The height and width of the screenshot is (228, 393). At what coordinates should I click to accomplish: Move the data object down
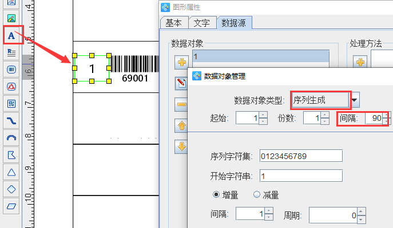click(181, 146)
